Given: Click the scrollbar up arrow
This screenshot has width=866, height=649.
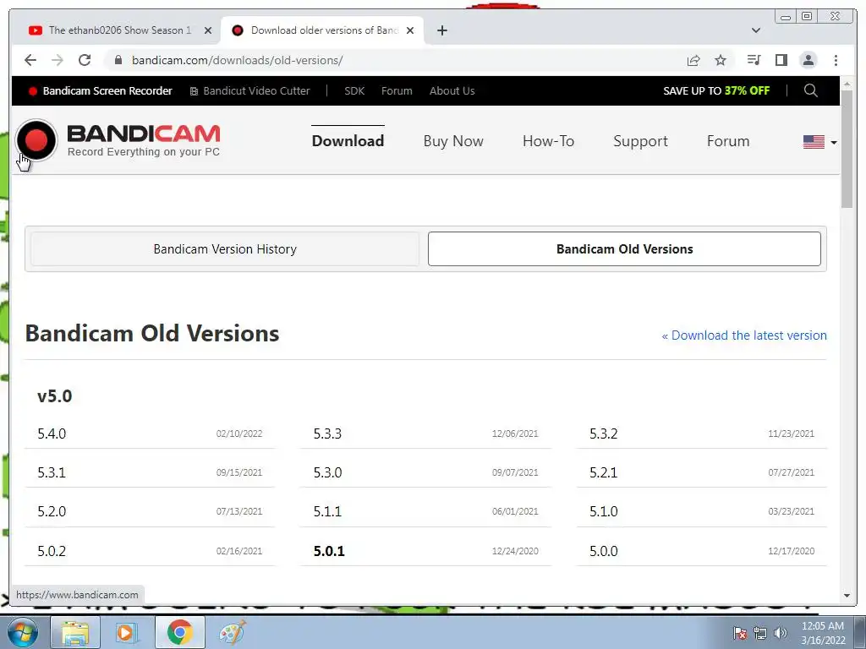Looking at the screenshot, I should point(847,84).
